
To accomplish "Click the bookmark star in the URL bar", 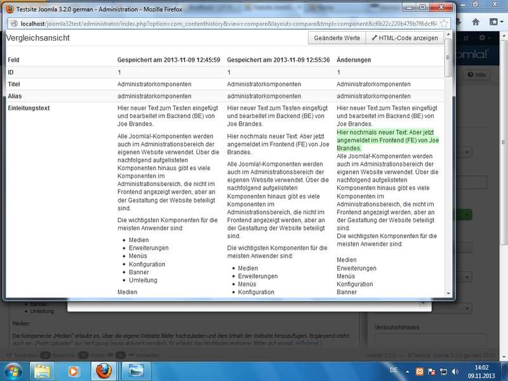I will pos(444,23).
